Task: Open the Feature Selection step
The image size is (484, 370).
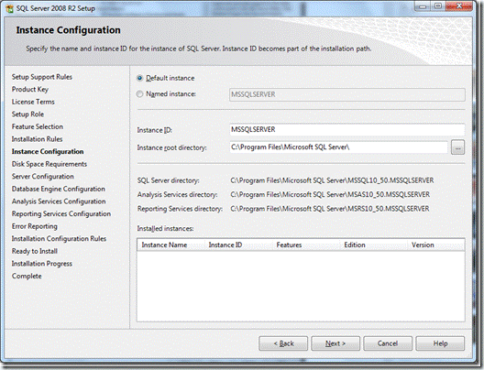Action: (x=38, y=126)
